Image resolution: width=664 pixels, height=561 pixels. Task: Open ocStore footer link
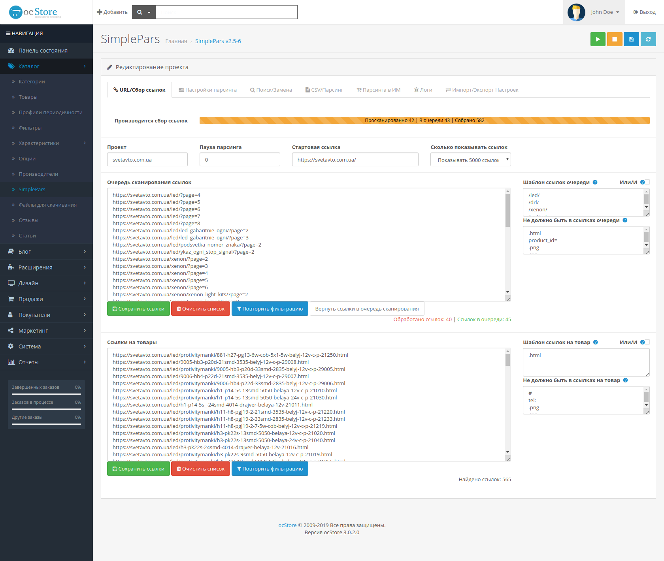click(x=287, y=525)
